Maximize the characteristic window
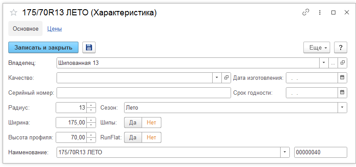The width and height of the screenshot is (356, 167). click(333, 12)
